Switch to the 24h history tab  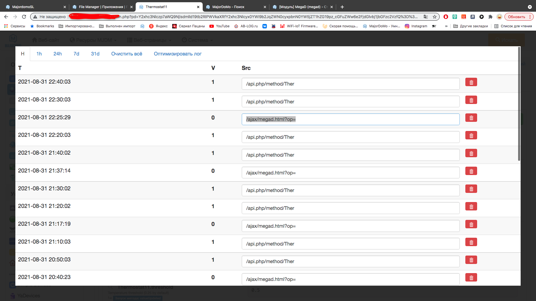point(58,54)
